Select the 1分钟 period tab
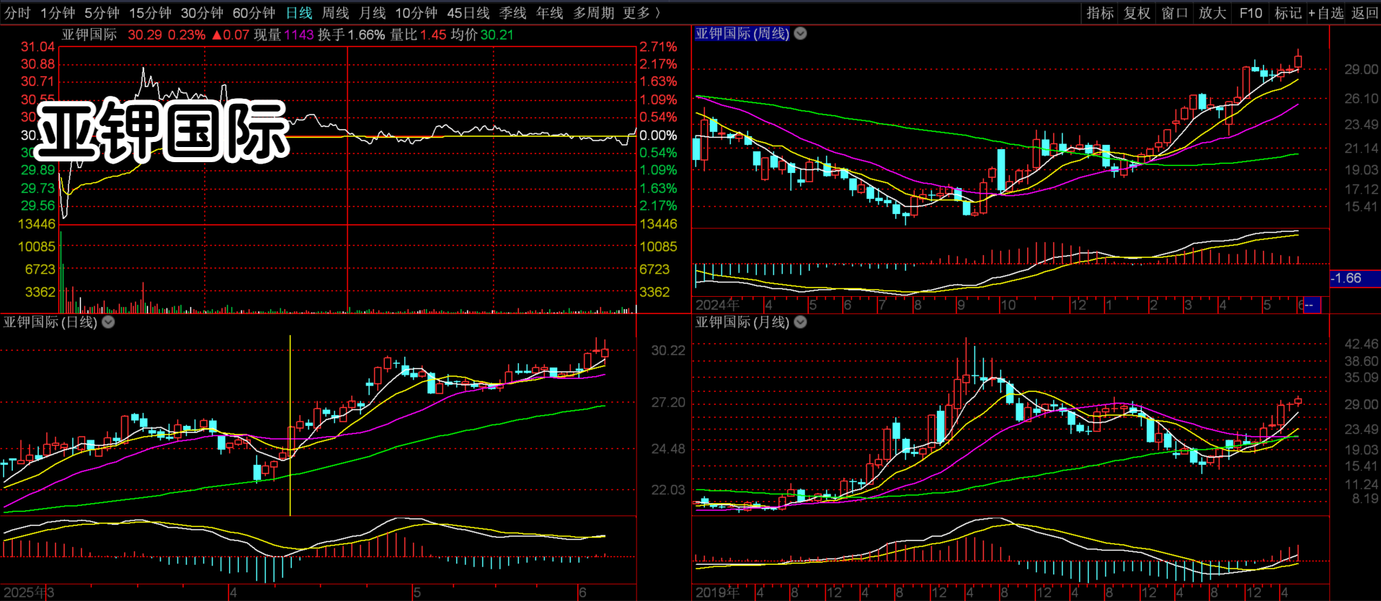The height and width of the screenshot is (601, 1381). (x=58, y=13)
